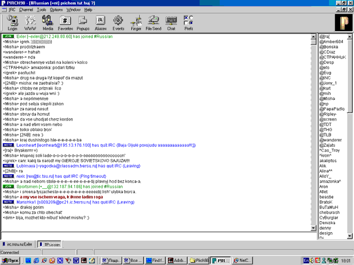354x265 pixels.
Task: Click the chat scrollbar up arrow
Action: tap(313, 37)
